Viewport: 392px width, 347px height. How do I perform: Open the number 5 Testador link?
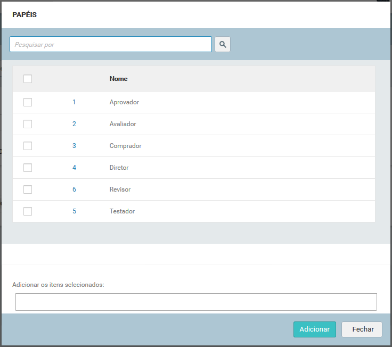point(74,211)
